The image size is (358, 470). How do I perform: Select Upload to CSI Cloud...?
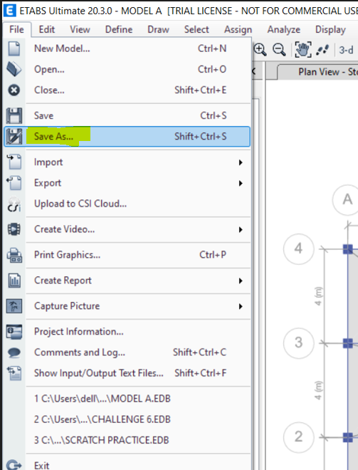tap(127, 204)
